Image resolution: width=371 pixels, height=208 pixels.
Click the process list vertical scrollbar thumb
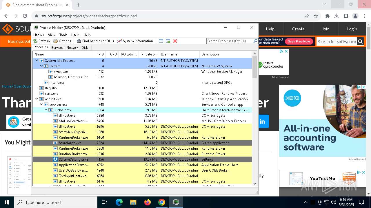(x=255, y=67)
